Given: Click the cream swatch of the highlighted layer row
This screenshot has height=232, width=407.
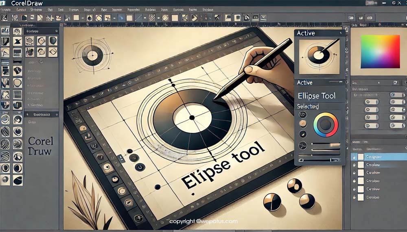Looking at the screenshot, I should [361, 157].
